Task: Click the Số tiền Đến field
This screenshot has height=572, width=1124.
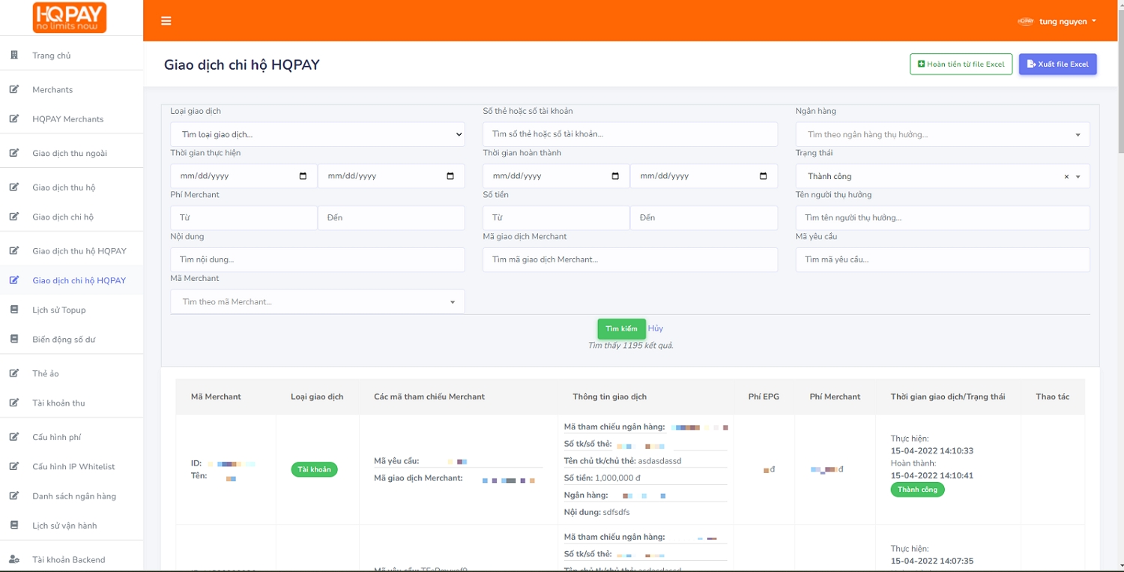Action: tap(704, 217)
